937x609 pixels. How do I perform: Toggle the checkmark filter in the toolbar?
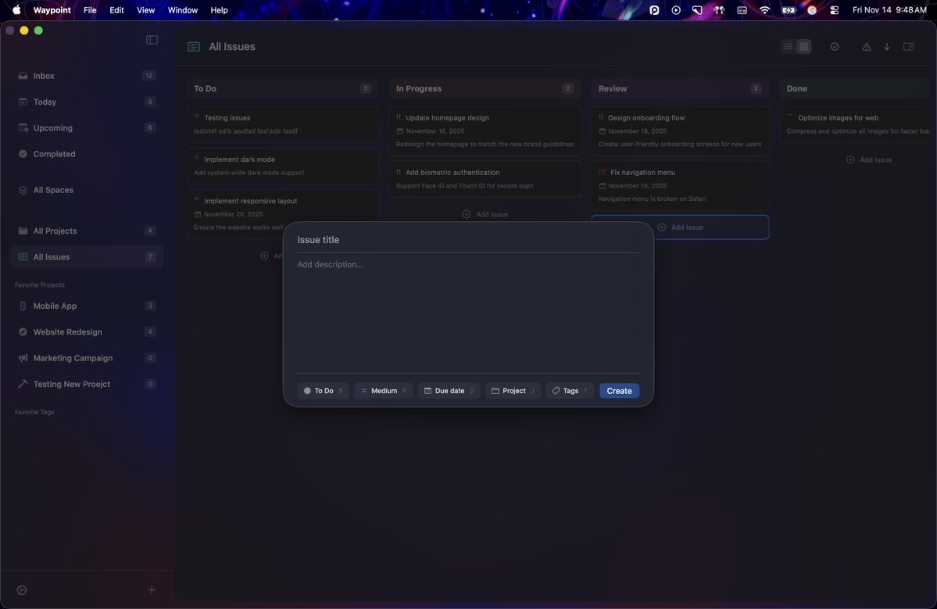point(833,47)
